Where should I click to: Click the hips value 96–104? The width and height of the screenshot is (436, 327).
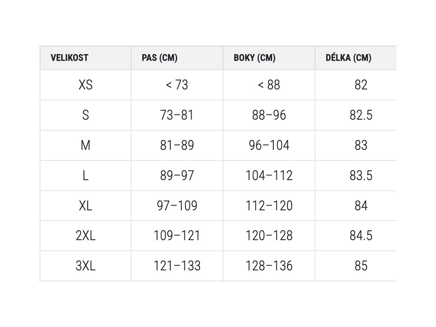(269, 145)
